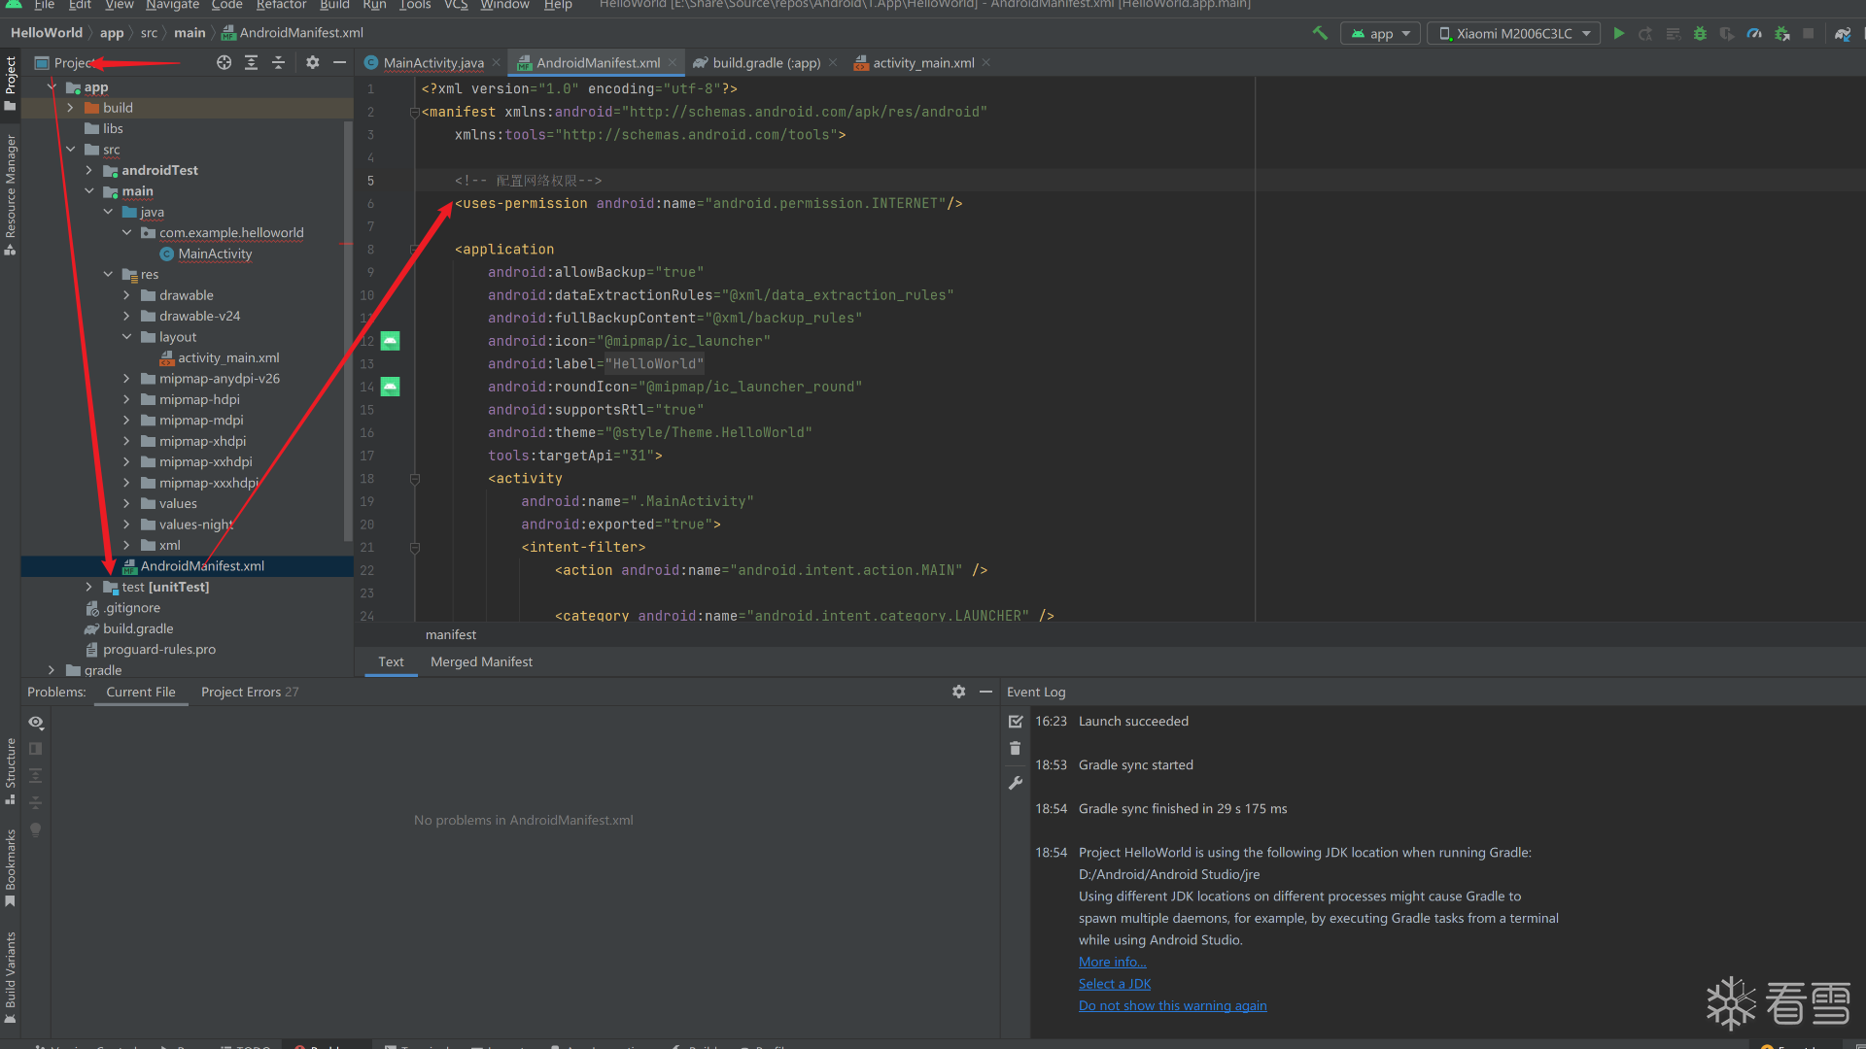Switch to the build.gradle (:app) editor tab
This screenshot has width=1866, height=1049.
pos(766,63)
